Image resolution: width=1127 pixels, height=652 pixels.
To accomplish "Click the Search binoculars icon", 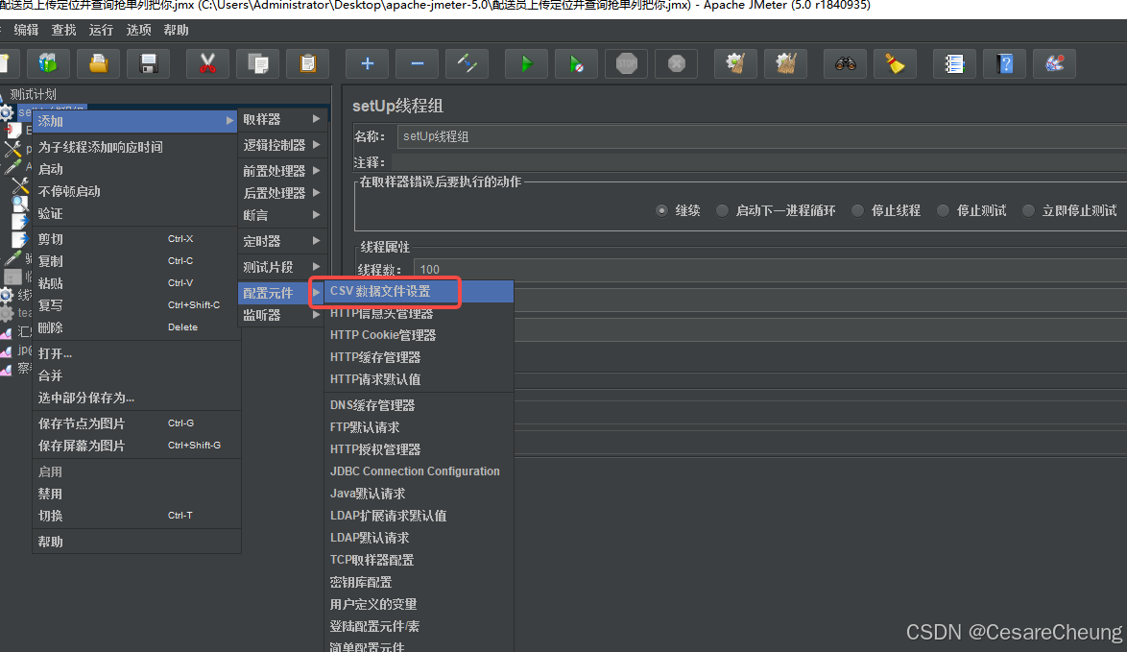I will tap(845, 64).
